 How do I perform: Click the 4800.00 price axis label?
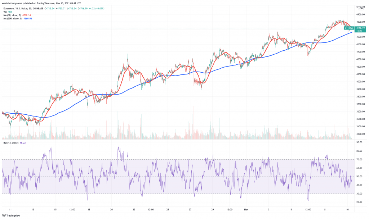[x=360, y=22]
